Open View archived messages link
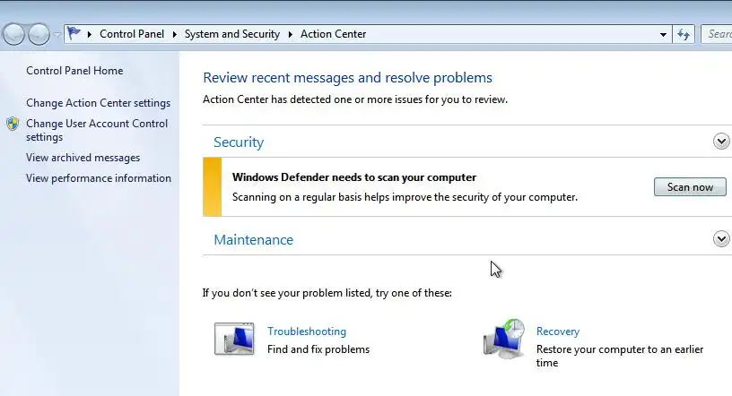This screenshot has height=396, width=732. (83, 158)
